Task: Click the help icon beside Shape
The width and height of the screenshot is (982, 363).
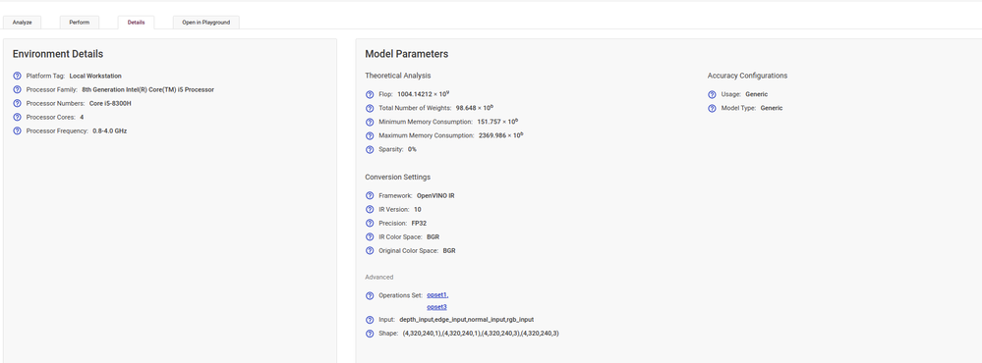Action: coord(370,333)
